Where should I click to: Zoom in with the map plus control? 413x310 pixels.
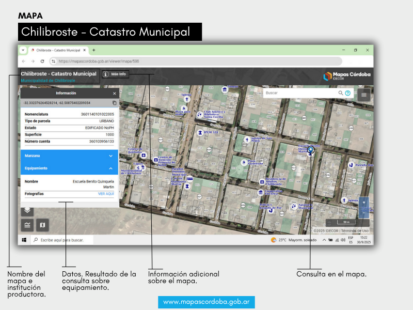(364, 203)
